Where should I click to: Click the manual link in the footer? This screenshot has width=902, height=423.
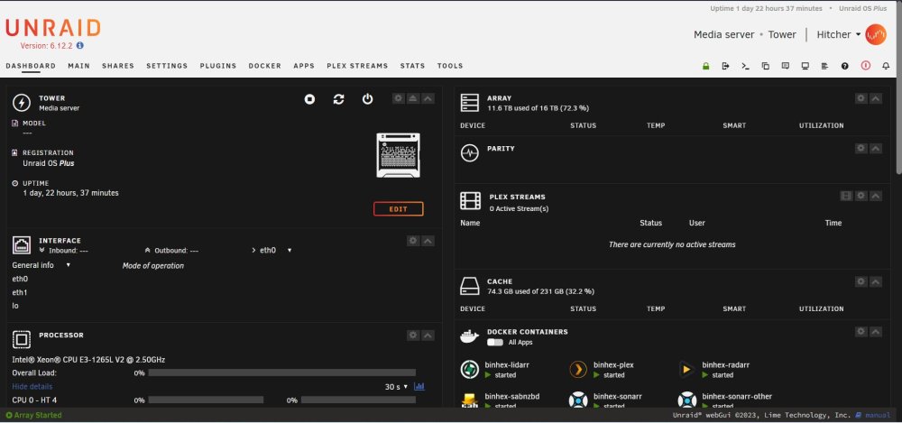coord(878,415)
